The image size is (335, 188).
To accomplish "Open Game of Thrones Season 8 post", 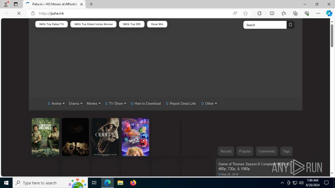I will click(x=254, y=166).
